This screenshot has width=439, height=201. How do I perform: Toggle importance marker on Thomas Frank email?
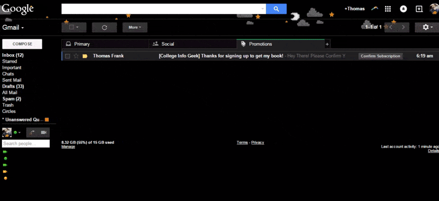tap(85, 56)
